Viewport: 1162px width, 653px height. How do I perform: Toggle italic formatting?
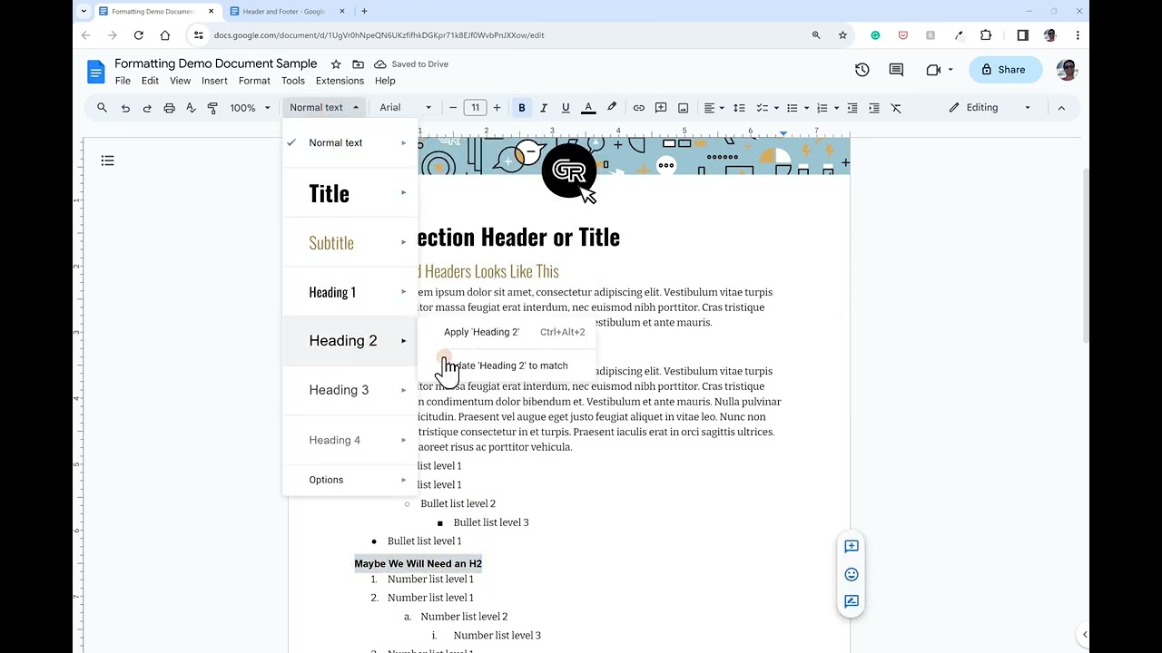544,108
